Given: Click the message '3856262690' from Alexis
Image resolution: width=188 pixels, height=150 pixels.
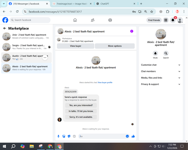Looking at the screenshot, I should click(x=71, y=91).
